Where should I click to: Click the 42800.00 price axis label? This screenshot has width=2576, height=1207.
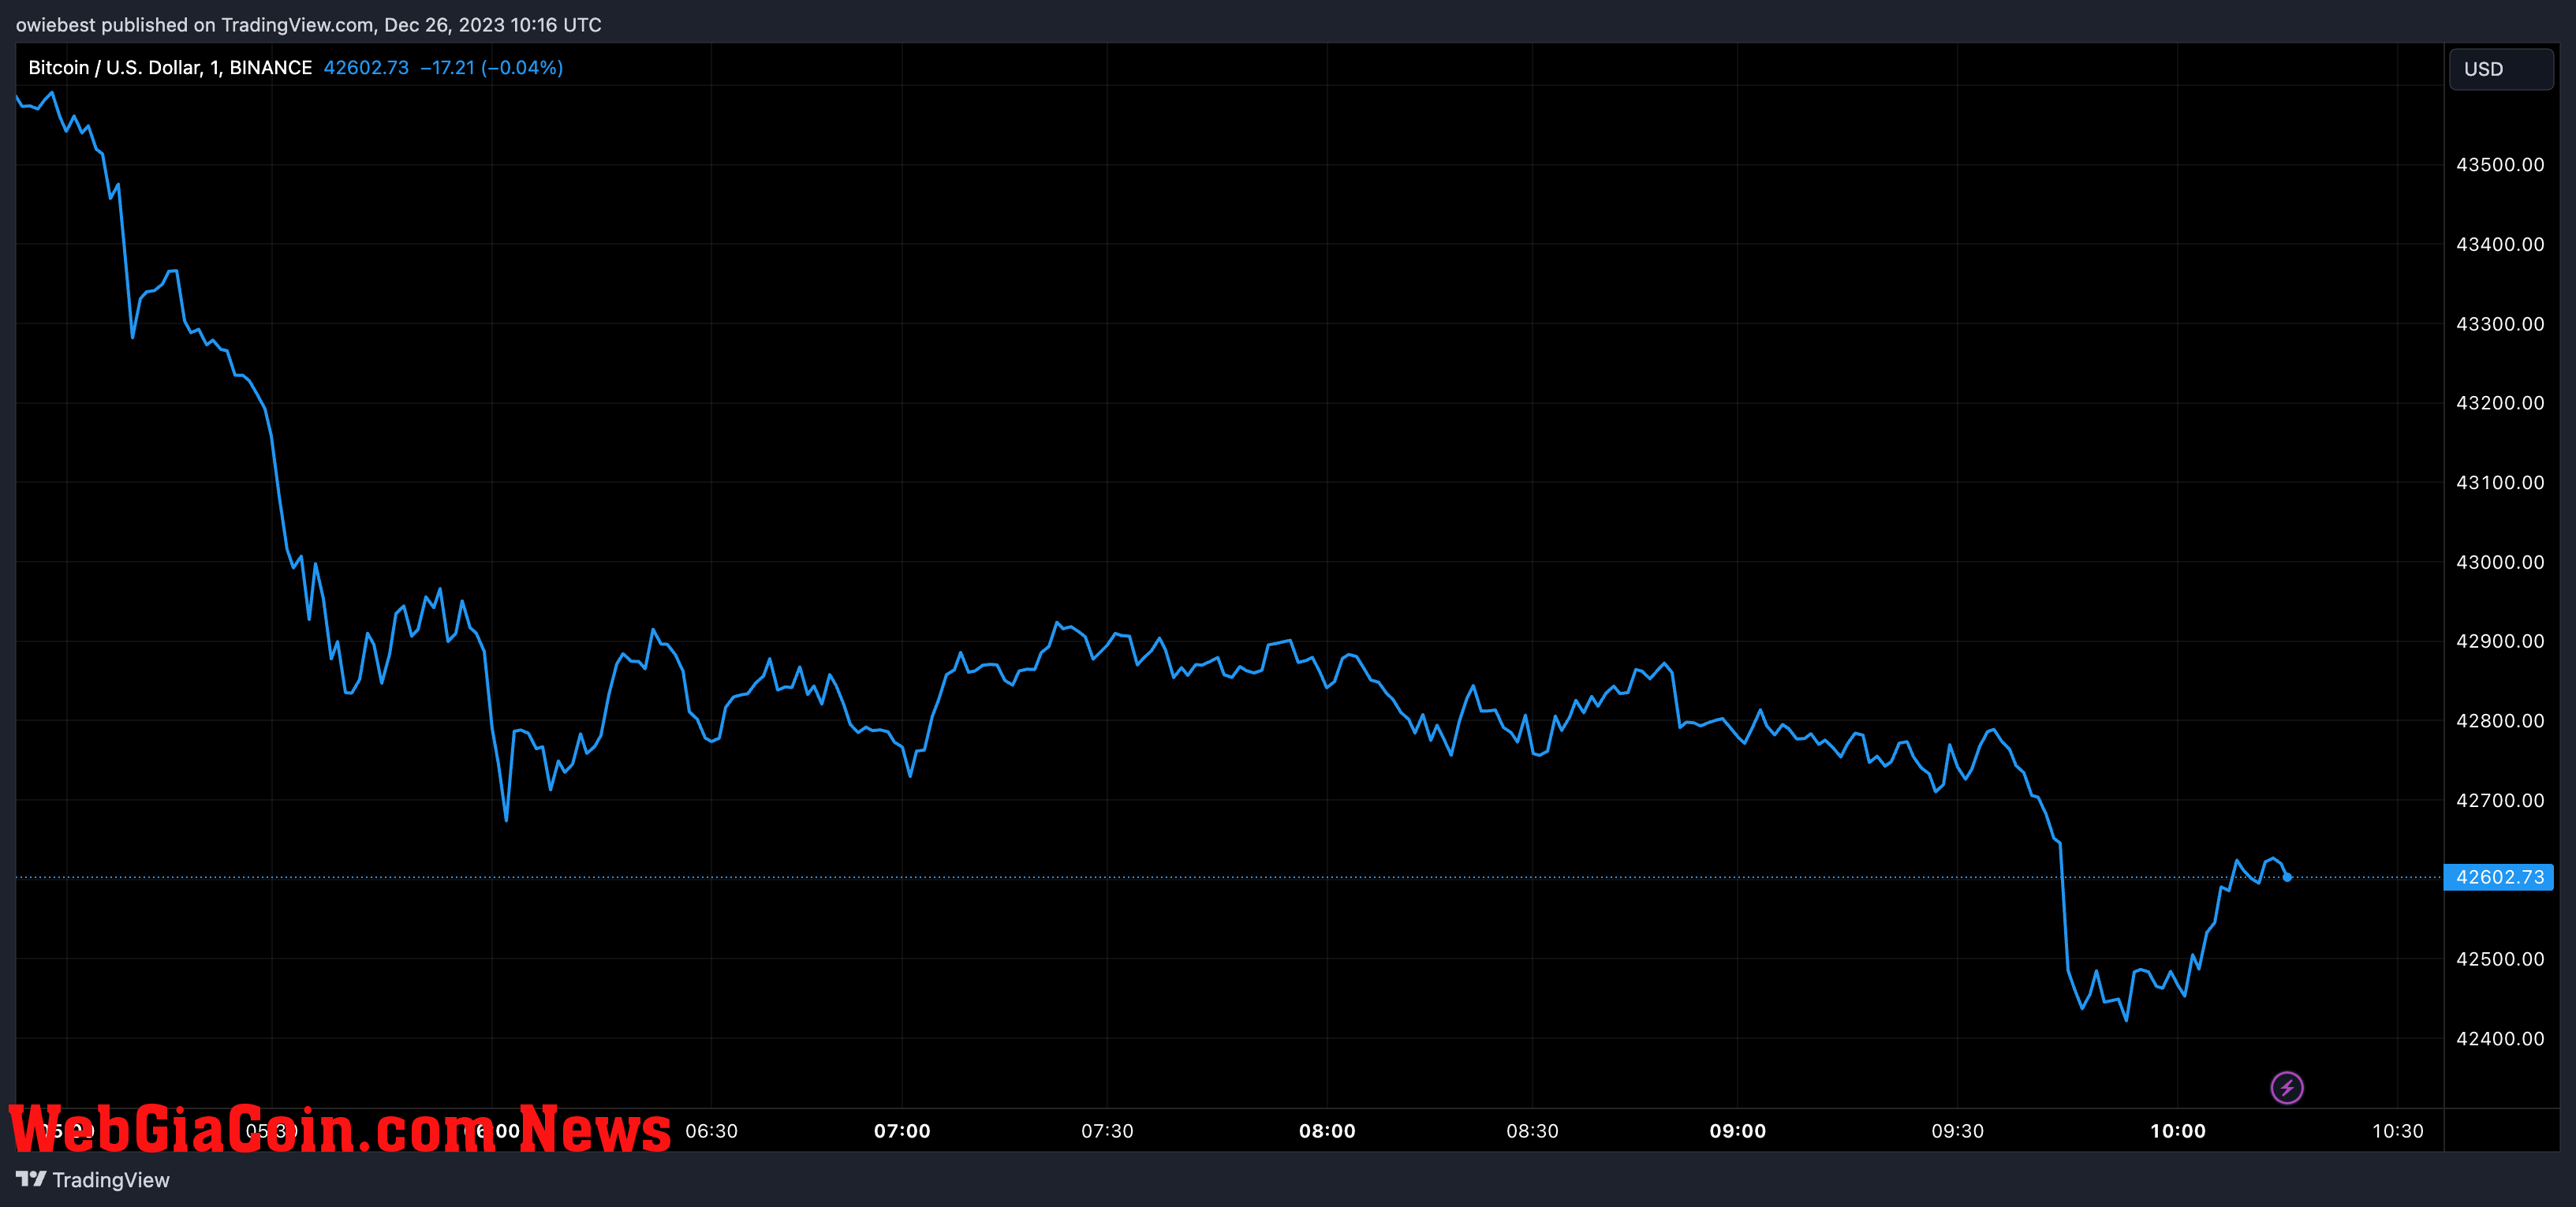pos(2500,721)
